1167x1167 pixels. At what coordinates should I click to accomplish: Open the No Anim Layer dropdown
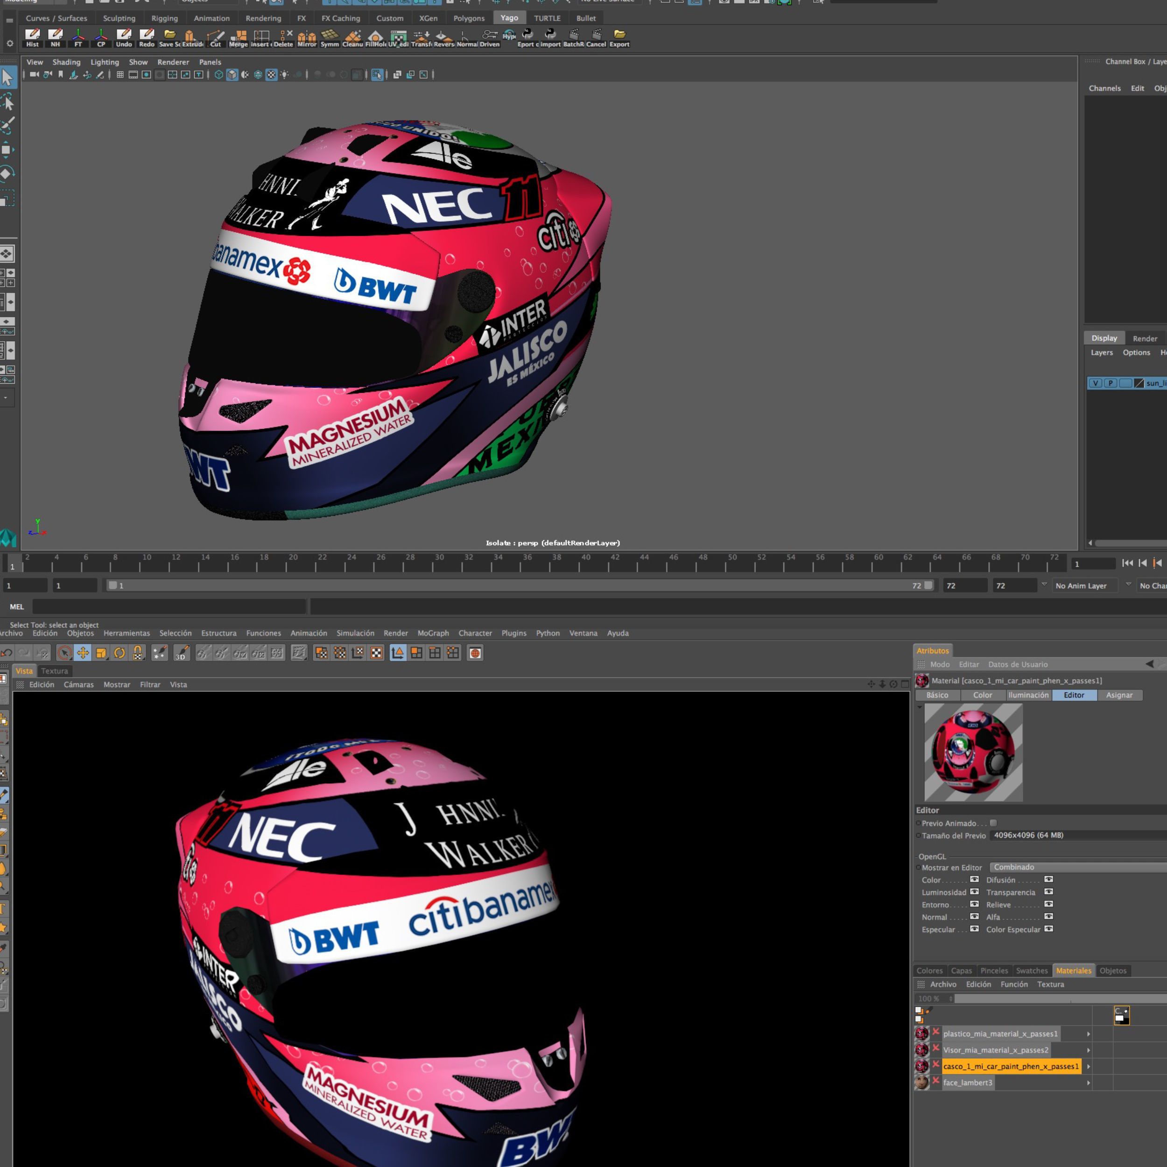coord(1086,585)
